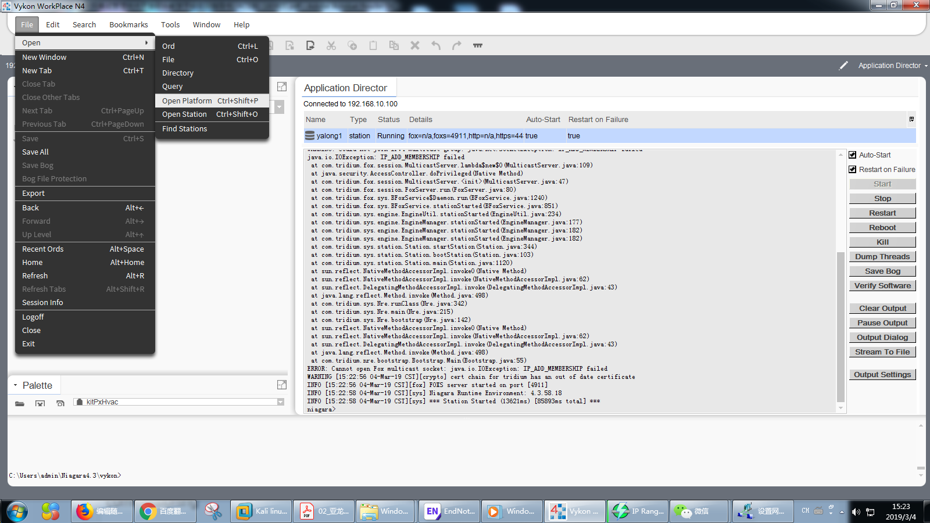
Task: Expand the Palette panel title menu
Action: [x=15, y=385]
